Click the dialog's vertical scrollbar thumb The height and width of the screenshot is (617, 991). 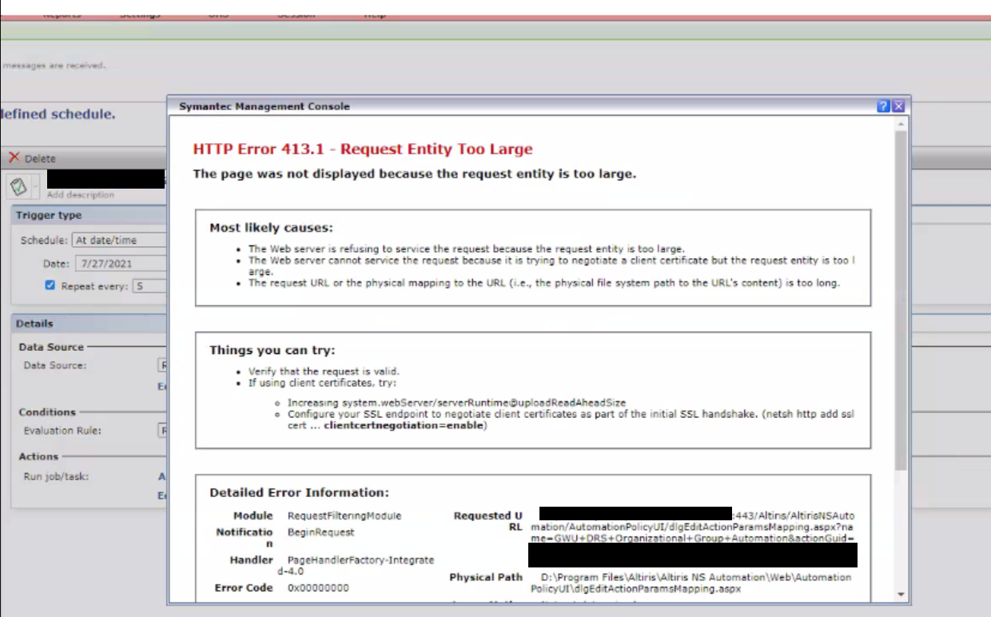pos(901,300)
